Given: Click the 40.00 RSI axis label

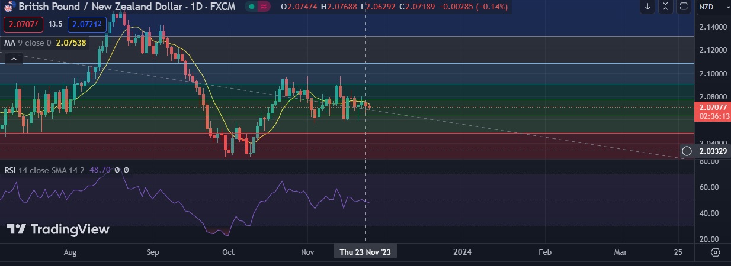Looking at the screenshot, I should pyautogui.click(x=709, y=213).
